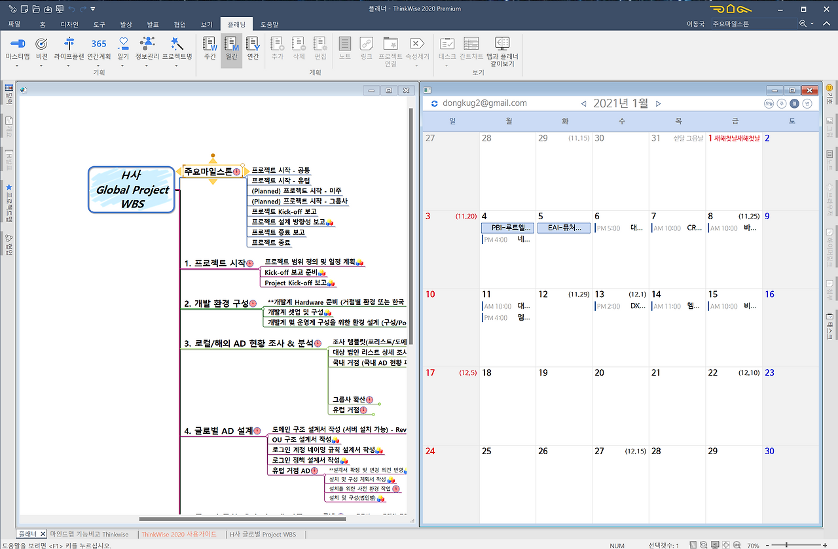Switch to the 발상 ribbon tab
838x549 pixels.
point(126,24)
